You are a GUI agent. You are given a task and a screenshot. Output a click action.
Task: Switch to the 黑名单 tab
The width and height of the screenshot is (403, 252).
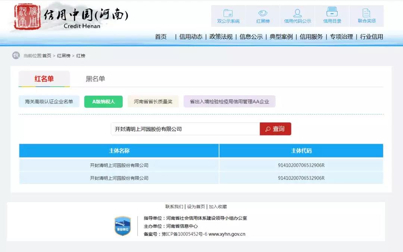[96, 79]
